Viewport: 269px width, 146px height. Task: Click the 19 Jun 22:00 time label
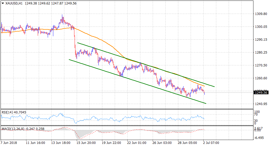(112, 143)
